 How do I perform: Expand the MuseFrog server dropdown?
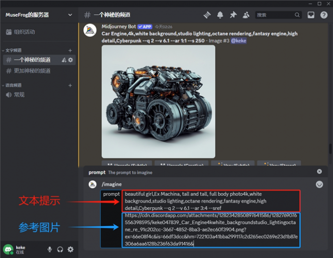(x=70, y=15)
